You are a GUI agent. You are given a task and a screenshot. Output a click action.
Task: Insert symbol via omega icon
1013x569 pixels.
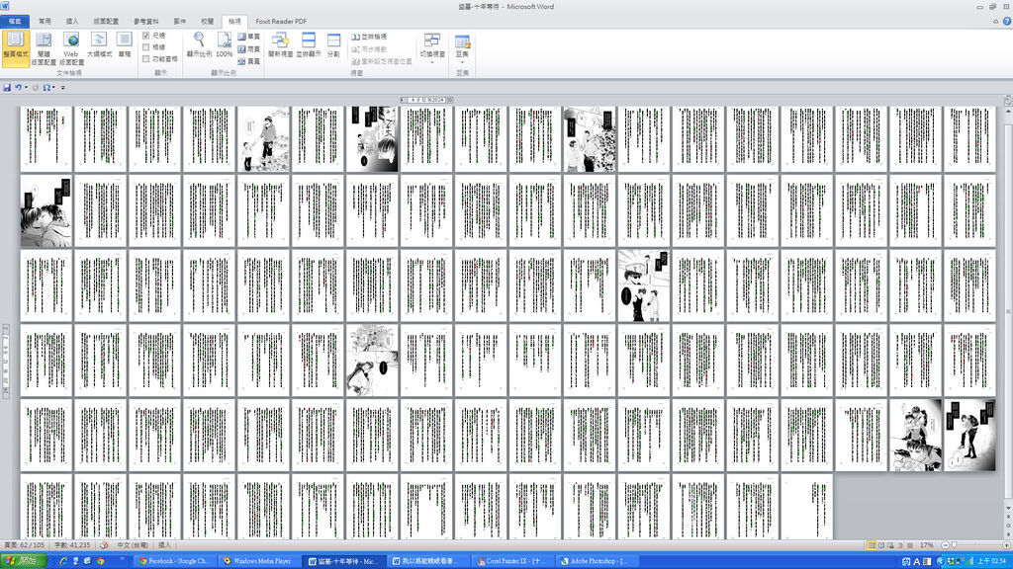pos(46,87)
